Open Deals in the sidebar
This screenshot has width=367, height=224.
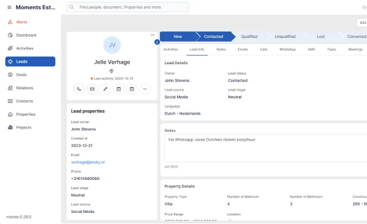point(30,75)
